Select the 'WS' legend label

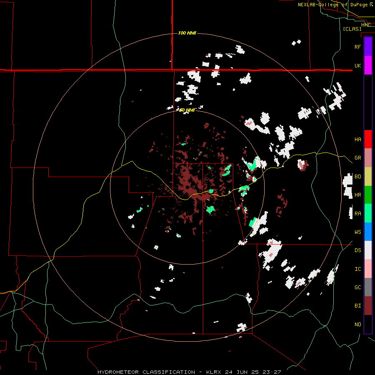pyautogui.click(x=357, y=232)
